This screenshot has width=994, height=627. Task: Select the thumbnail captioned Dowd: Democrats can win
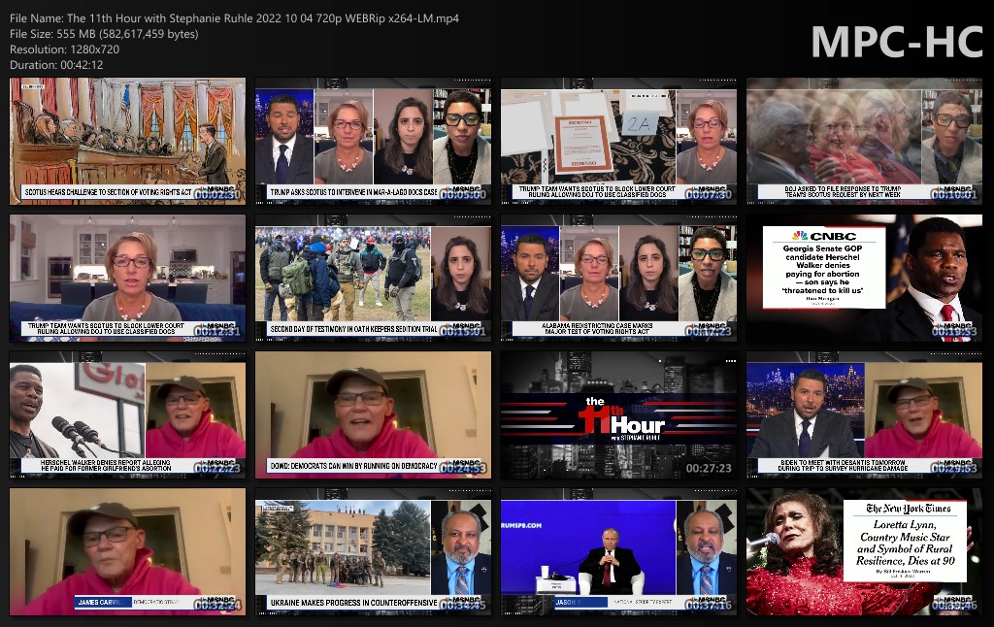373,415
